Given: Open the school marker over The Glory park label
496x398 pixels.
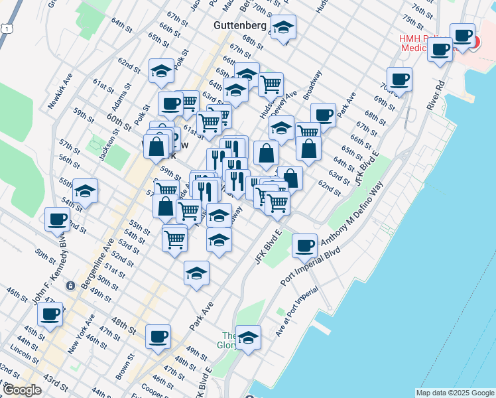Looking at the screenshot, I should 248,338.
